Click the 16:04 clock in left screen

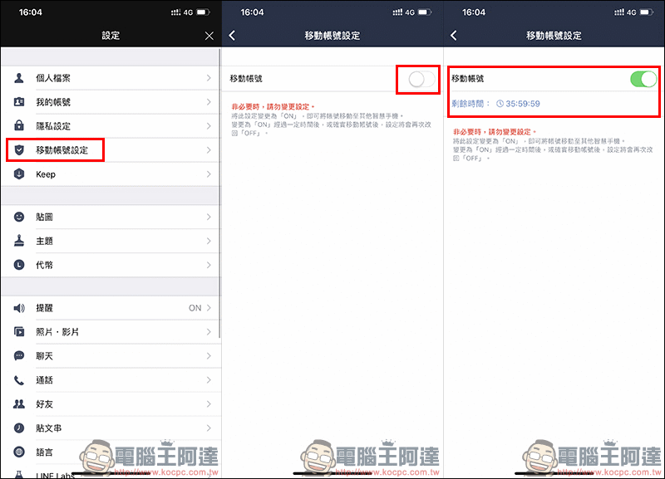click(x=31, y=12)
